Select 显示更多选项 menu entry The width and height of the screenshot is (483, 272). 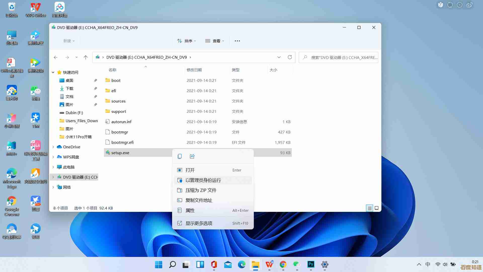tap(199, 223)
